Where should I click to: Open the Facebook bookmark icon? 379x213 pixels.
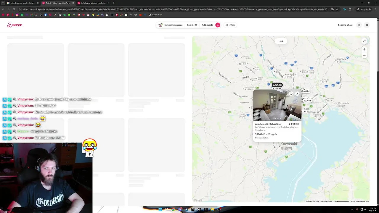(46, 15)
